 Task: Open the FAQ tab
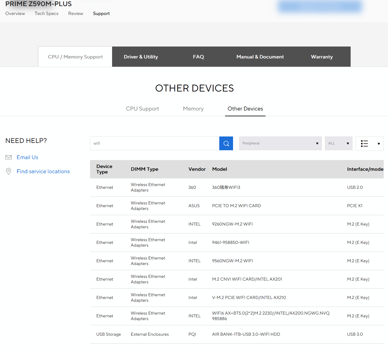(198, 57)
